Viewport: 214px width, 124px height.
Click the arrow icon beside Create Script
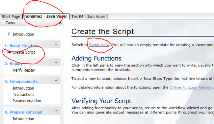click(9, 52)
